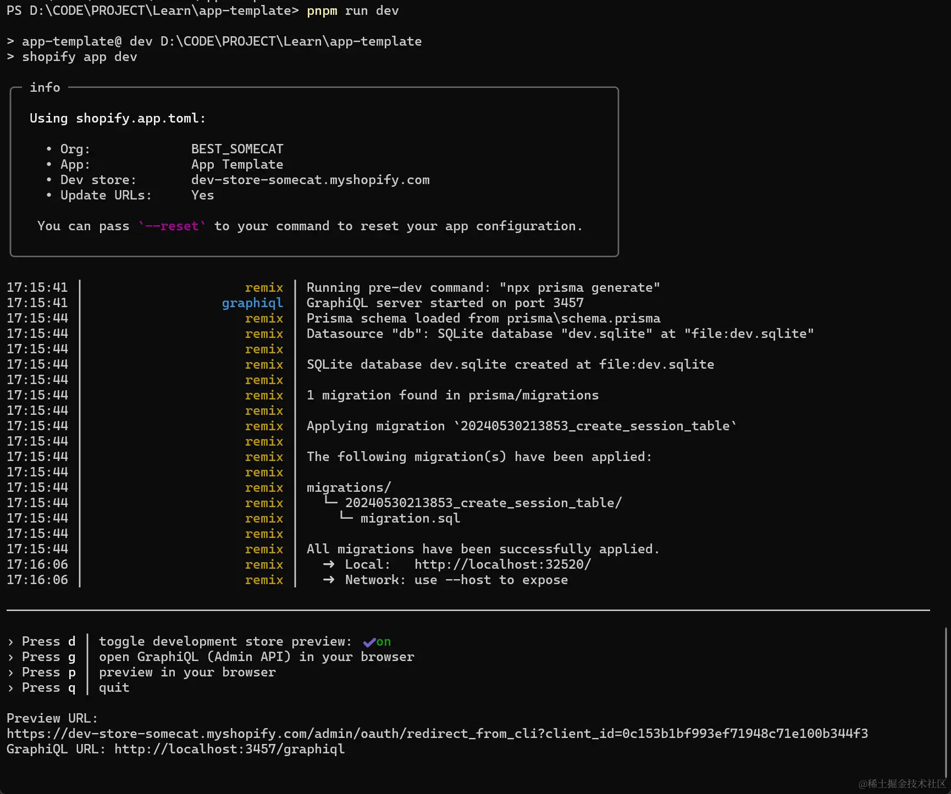This screenshot has height=794, width=951.
Task: Click the tree branch icon before migration.sql
Action: click(x=346, y=517)
